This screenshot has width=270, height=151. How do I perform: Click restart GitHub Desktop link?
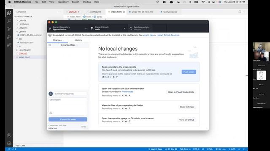click(x=168, y=35)
